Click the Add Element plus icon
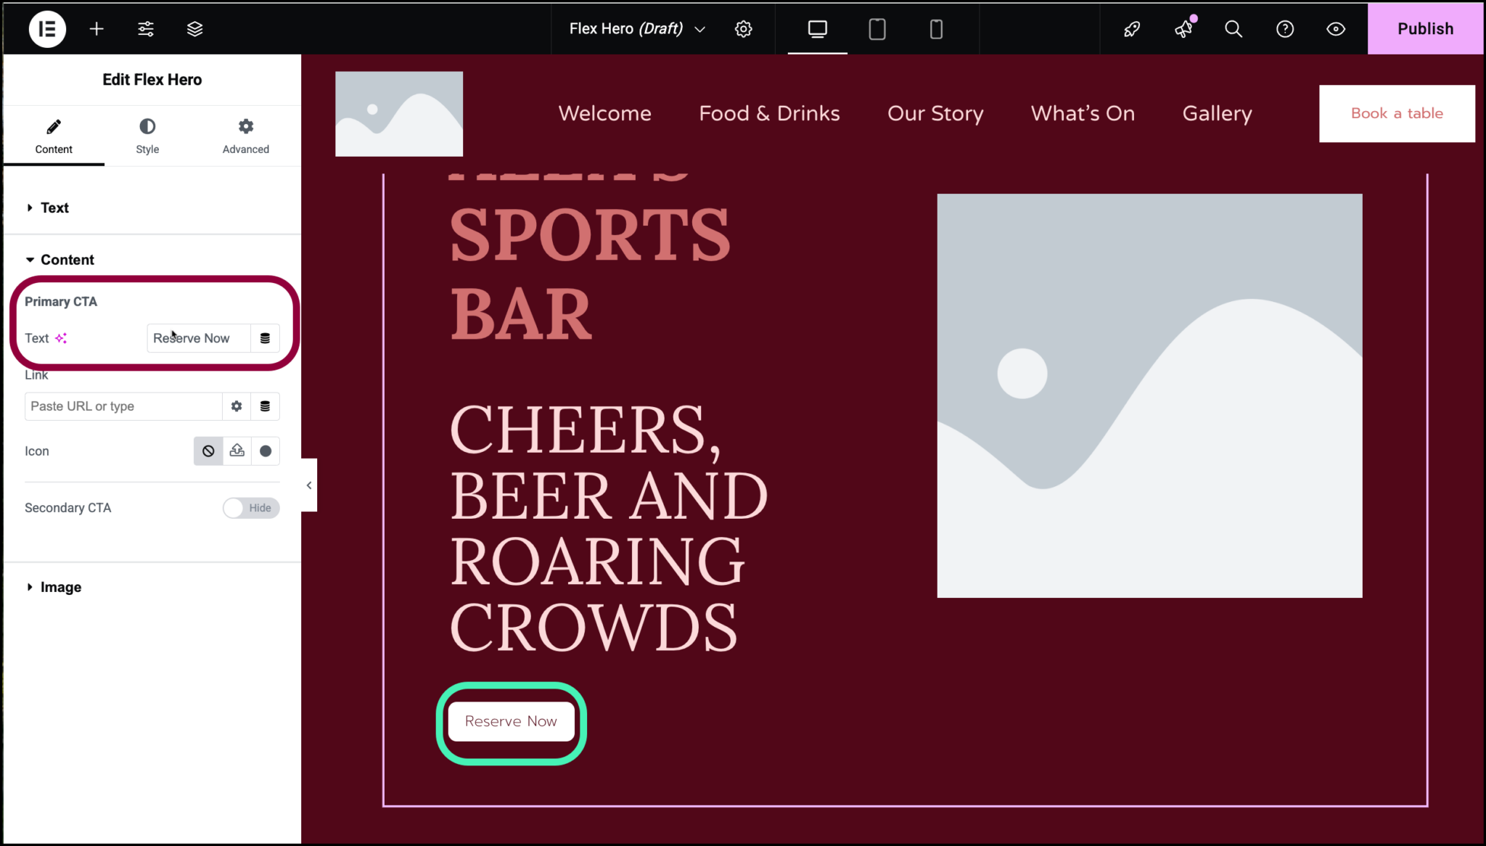Image resolution: width=1486 pixels, height=846 pixels. point(96,29)
